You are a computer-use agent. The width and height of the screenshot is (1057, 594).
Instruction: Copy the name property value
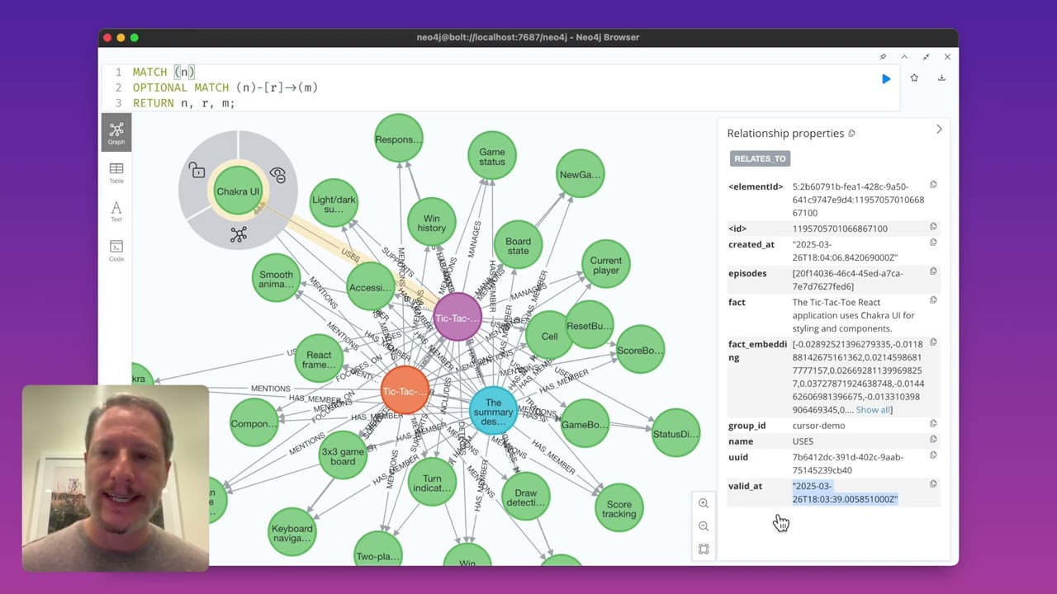click(933, 440)
